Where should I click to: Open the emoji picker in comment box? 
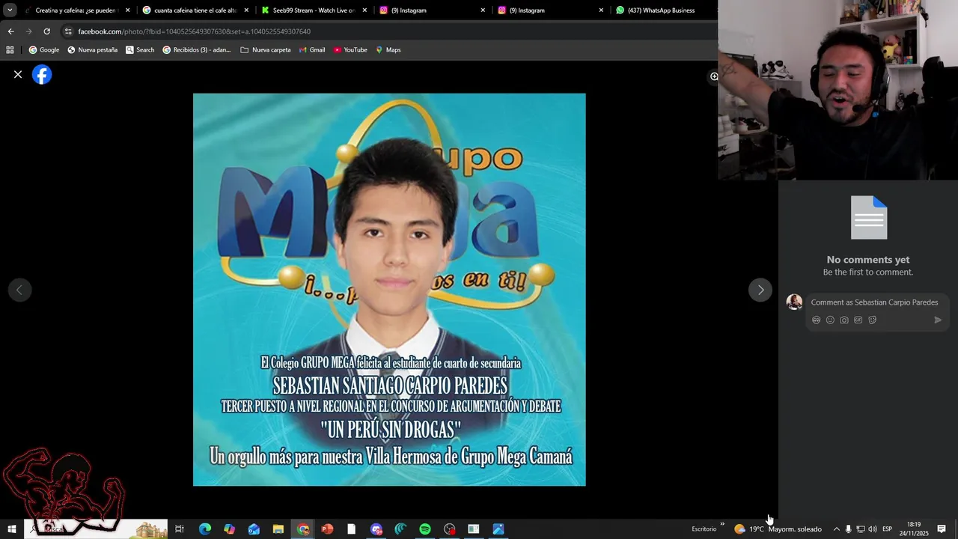pyautogui.click(x=830, y=320)
